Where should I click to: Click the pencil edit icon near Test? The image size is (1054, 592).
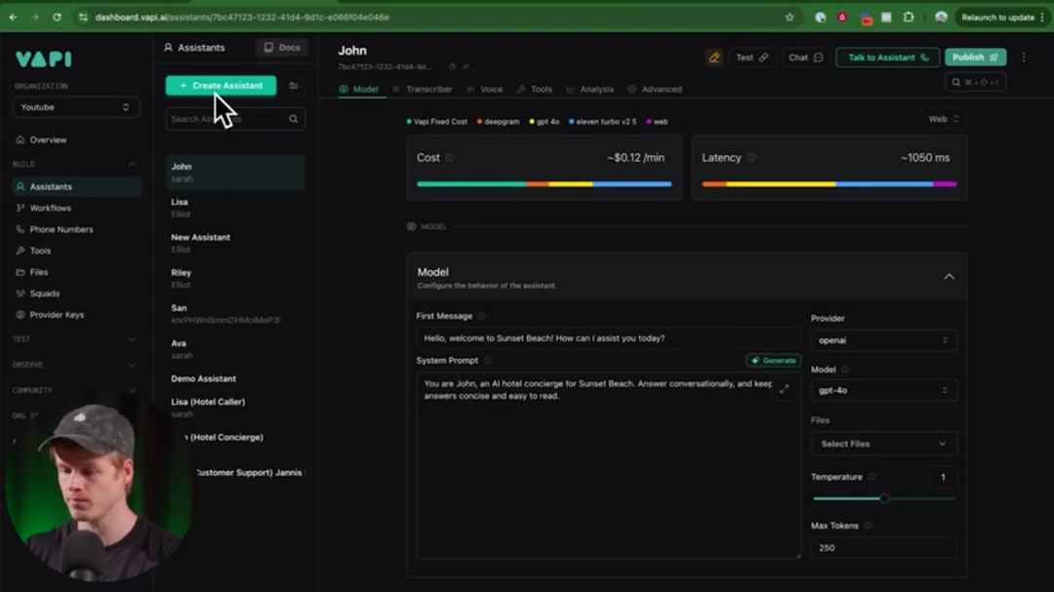pyautogui.click(x=714, y=58)
